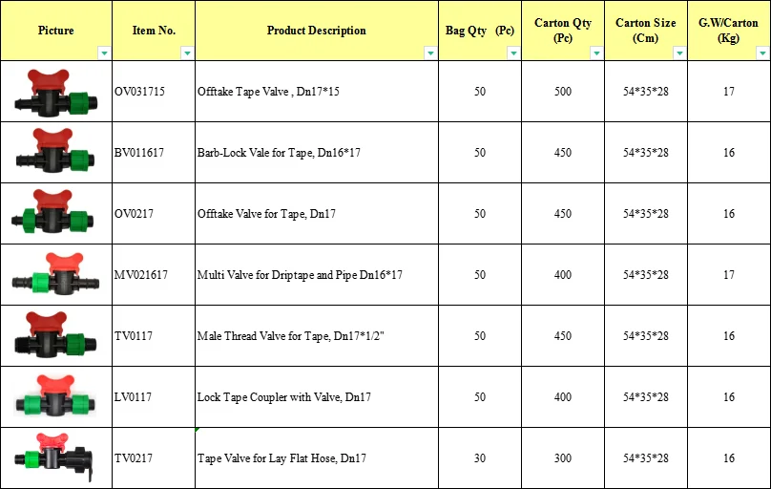Expand the Carton Size filter arrow
Screen dimensions: 771x489
678,53
